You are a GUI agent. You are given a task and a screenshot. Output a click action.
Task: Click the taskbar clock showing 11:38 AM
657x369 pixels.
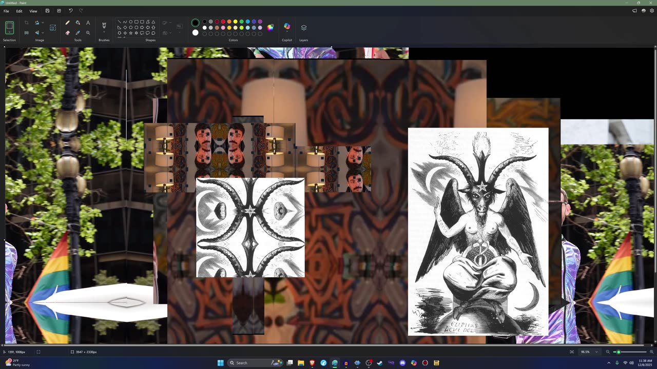(646, 363)
